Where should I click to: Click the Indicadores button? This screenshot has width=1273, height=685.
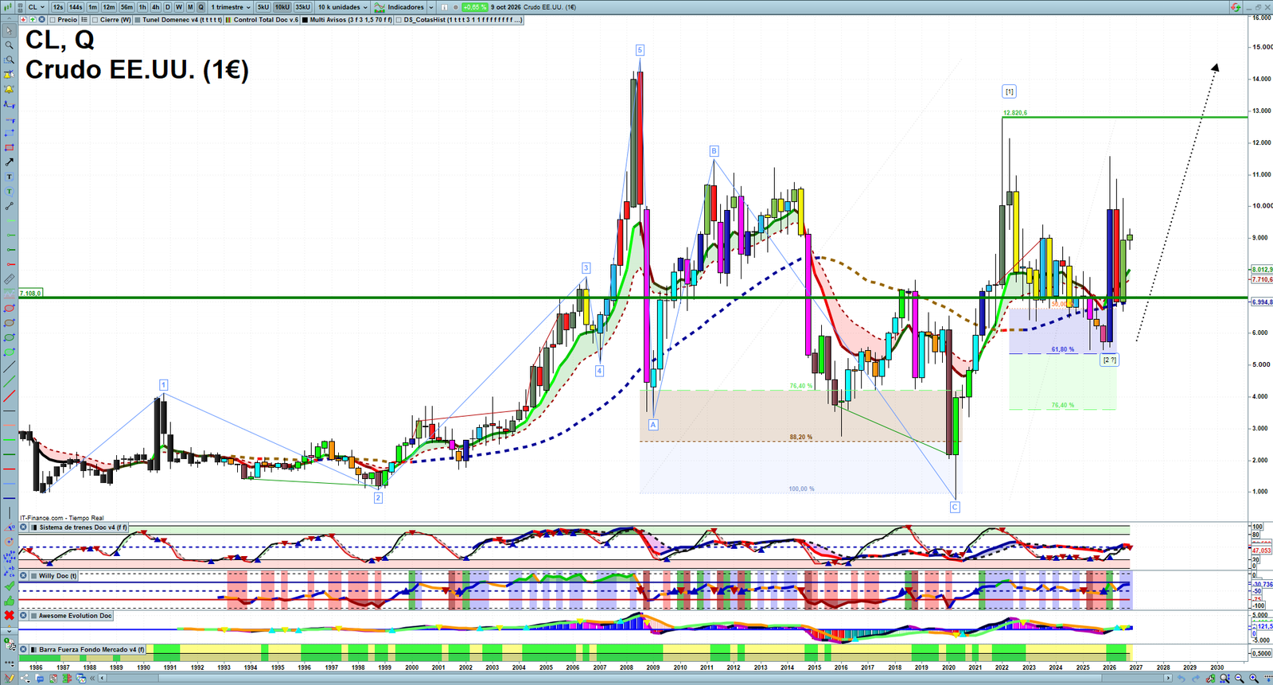(x=400, y=7)
